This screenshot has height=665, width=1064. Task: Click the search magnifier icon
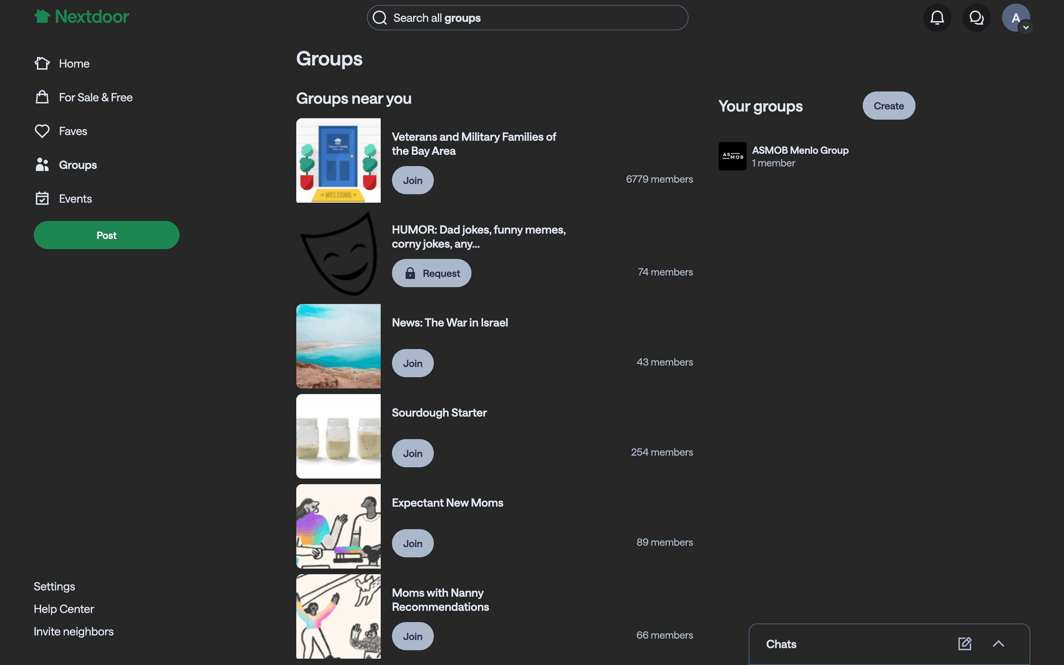coord(379,18)
